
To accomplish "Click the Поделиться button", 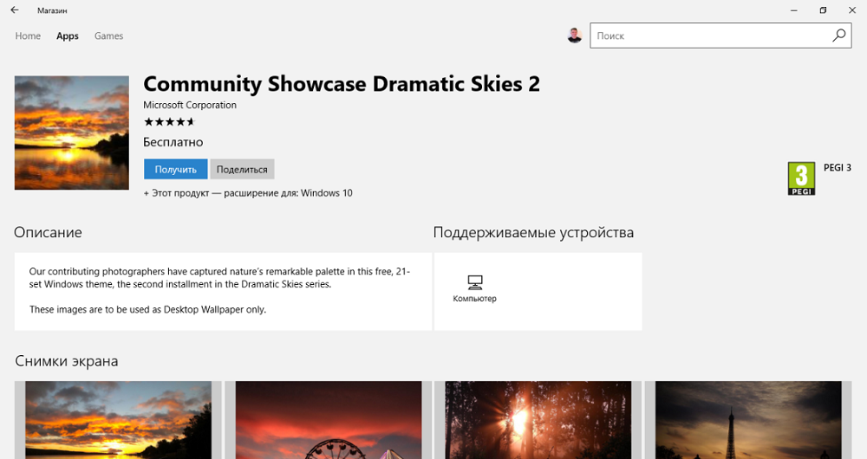I will pyautogui.click(x=242, y=170).
